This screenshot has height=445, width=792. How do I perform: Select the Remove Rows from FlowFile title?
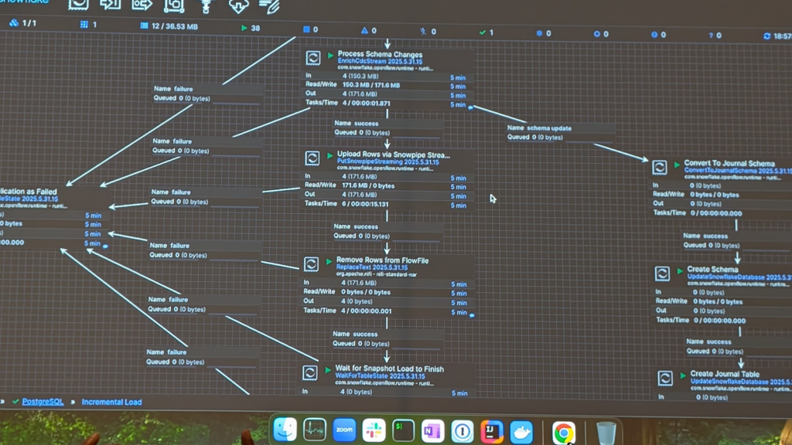[382, 260]
